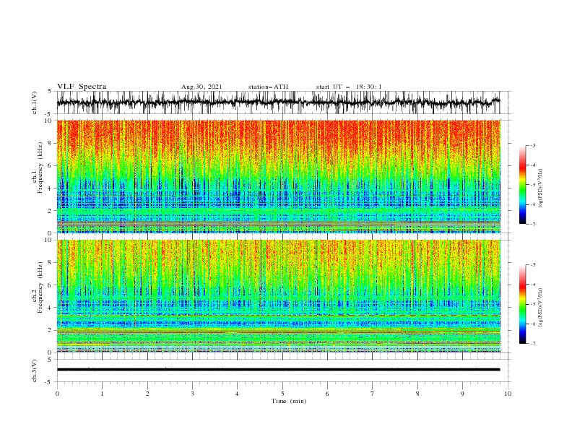Click the 'Time (min)' axis label
The width and height of the screenshot is (572, 442).
[289, 401]
